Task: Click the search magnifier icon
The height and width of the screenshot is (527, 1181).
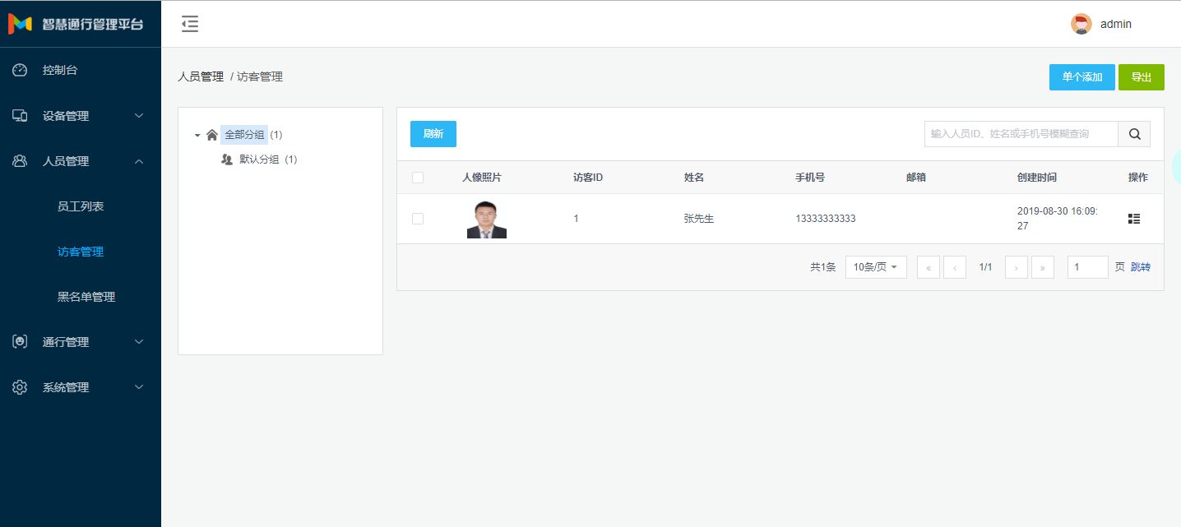Action: tap(1134, 134)
